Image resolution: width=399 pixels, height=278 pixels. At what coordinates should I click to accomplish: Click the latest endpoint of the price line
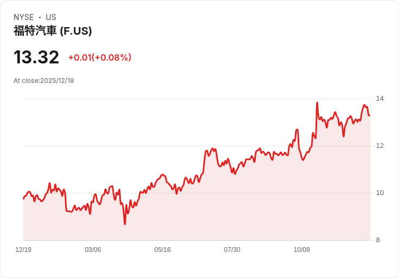pyautogui.click(x=369, y=115)
